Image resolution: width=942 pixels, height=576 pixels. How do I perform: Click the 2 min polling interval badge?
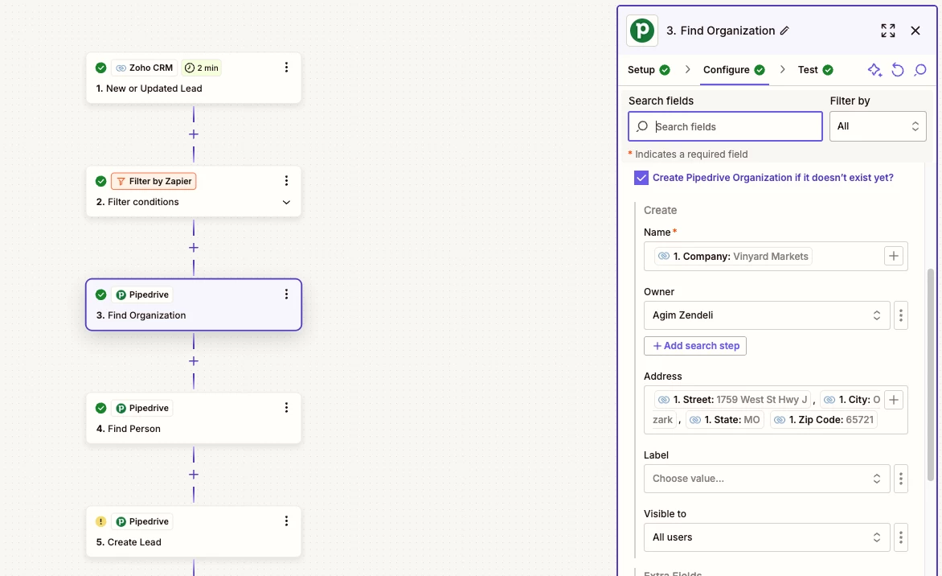[201, 68]
